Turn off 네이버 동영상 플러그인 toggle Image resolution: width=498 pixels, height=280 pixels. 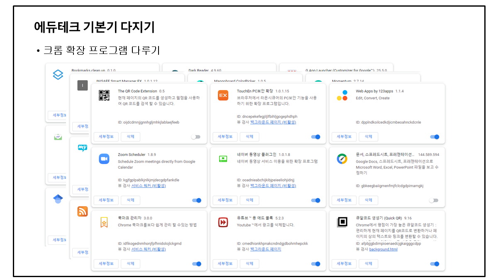[x=315, y=200]
